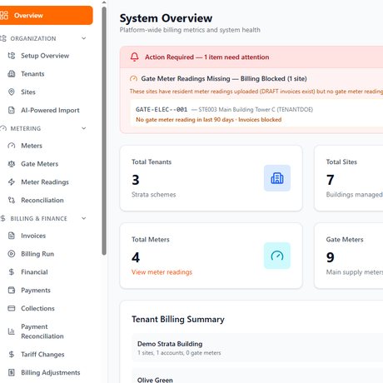This screenshot has height=383, width=383.
Task: Click the Gate Meters scale icon
Action: 12,164
